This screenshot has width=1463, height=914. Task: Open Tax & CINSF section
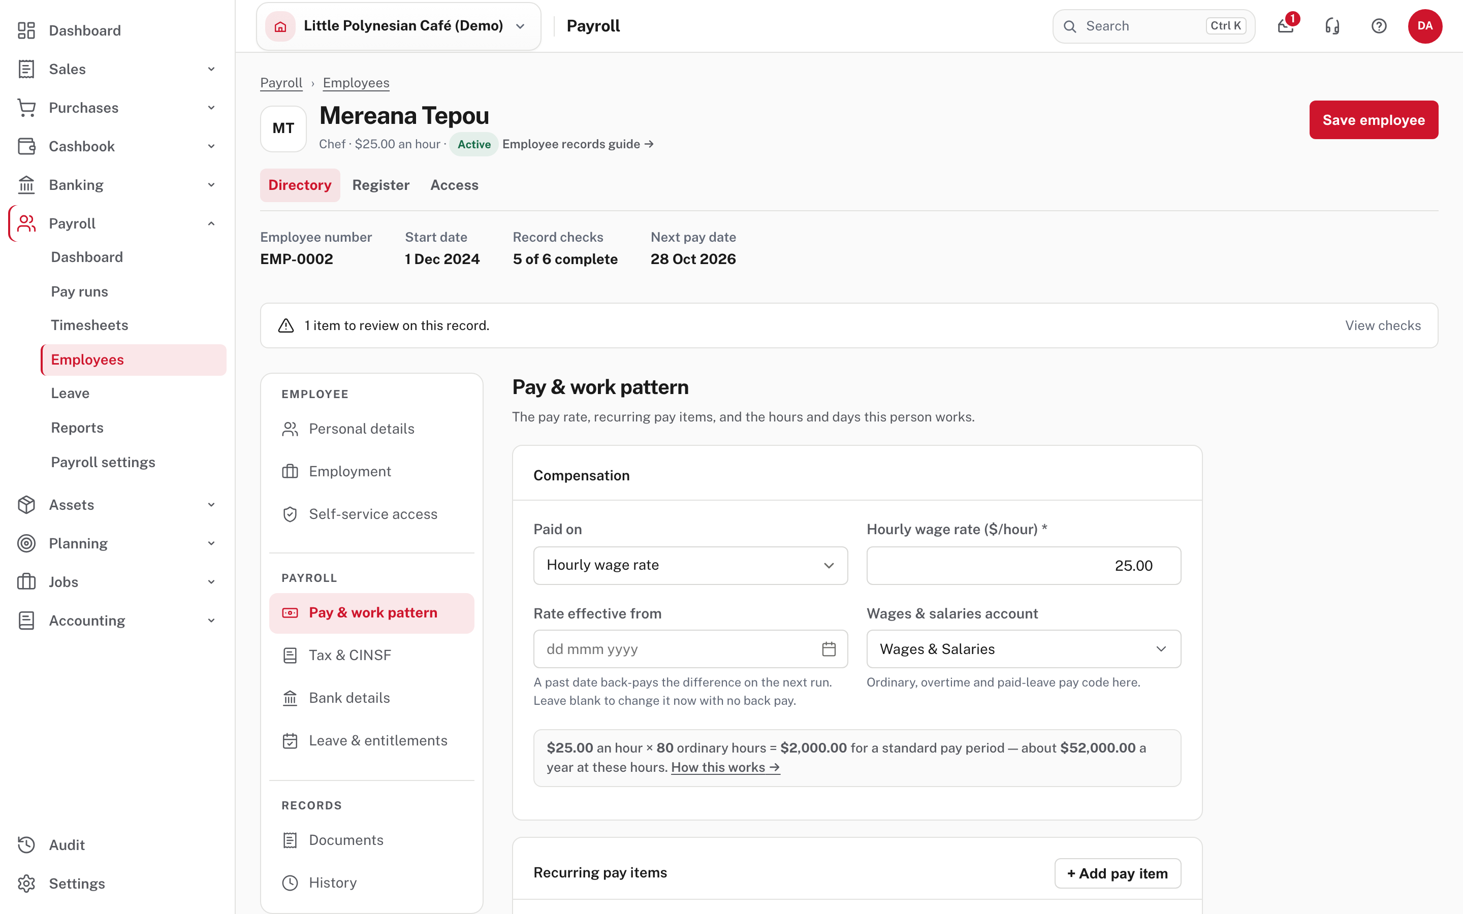[371, 655]
